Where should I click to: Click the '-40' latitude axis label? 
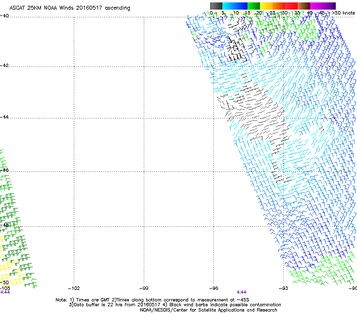pos(4,16)
